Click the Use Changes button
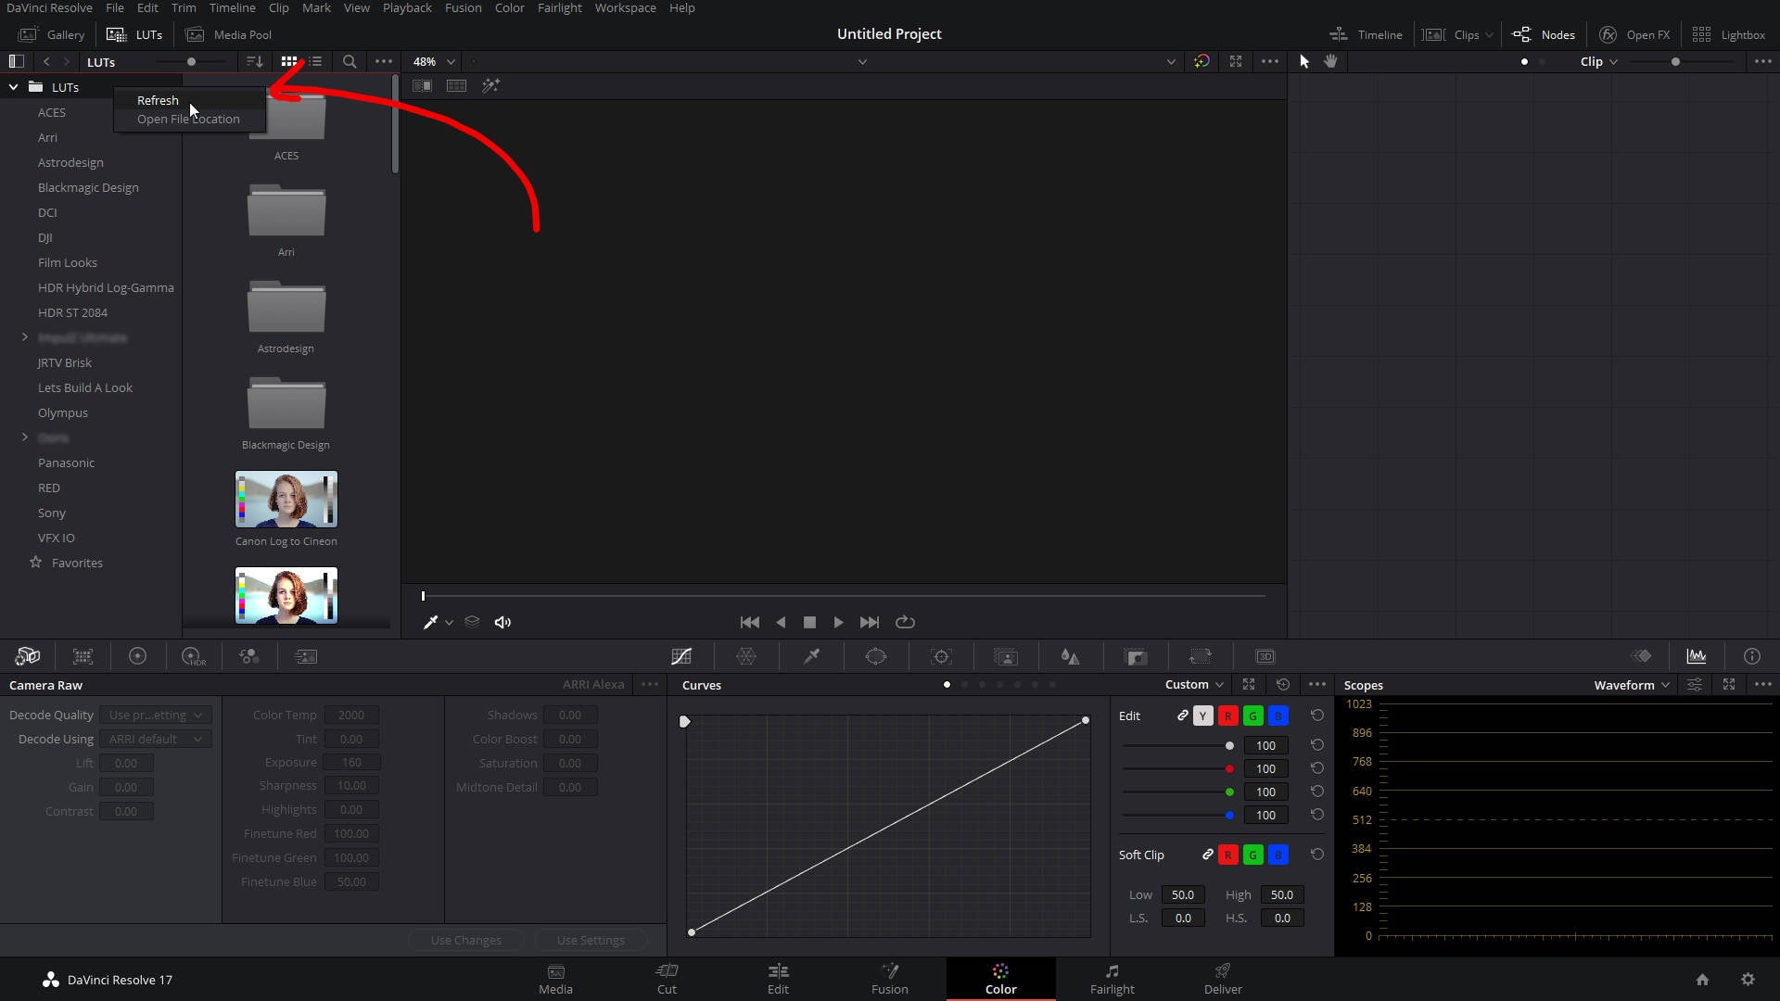 point(465,939)
